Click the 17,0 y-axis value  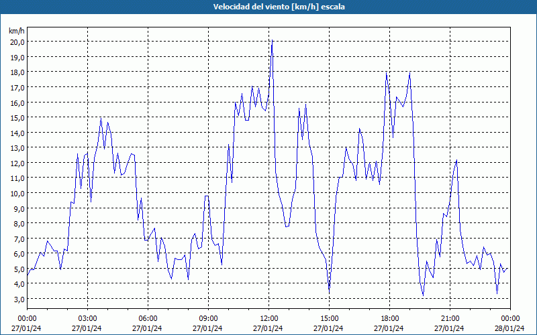(x=18, y=88)
